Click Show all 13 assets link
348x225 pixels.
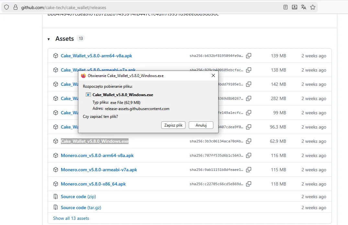pos(71,218)
